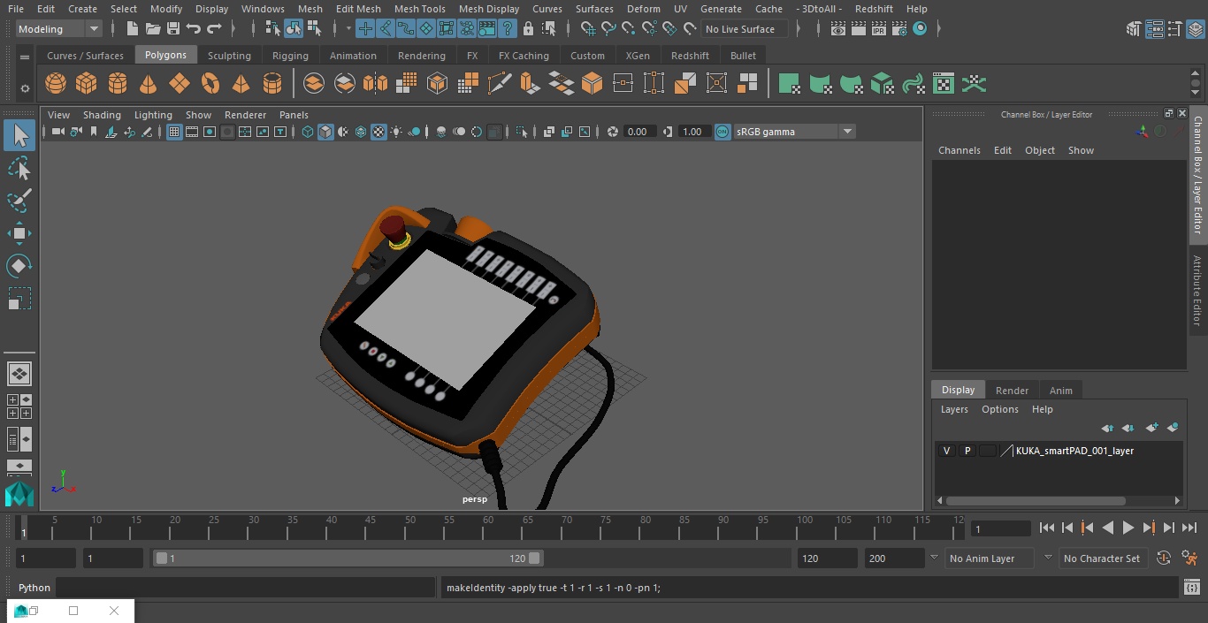Select the Move tool in toolbox
The image size is (1208, 623).
(19, 233)
